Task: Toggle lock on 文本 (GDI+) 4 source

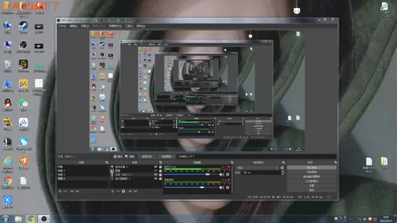Action: (160, 175)
